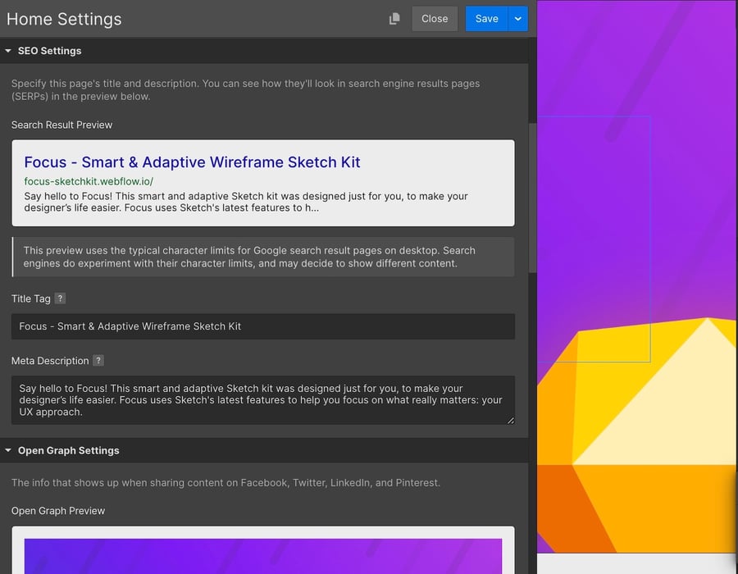This screenshot has width=738, height=574.
Task: Click the Home Settings panel title
Action: pyautogui.click(x=64, y=20)
